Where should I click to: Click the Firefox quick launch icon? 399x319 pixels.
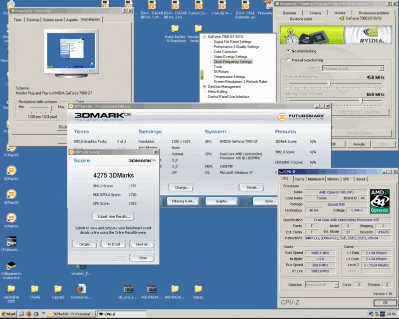(29, 314)
